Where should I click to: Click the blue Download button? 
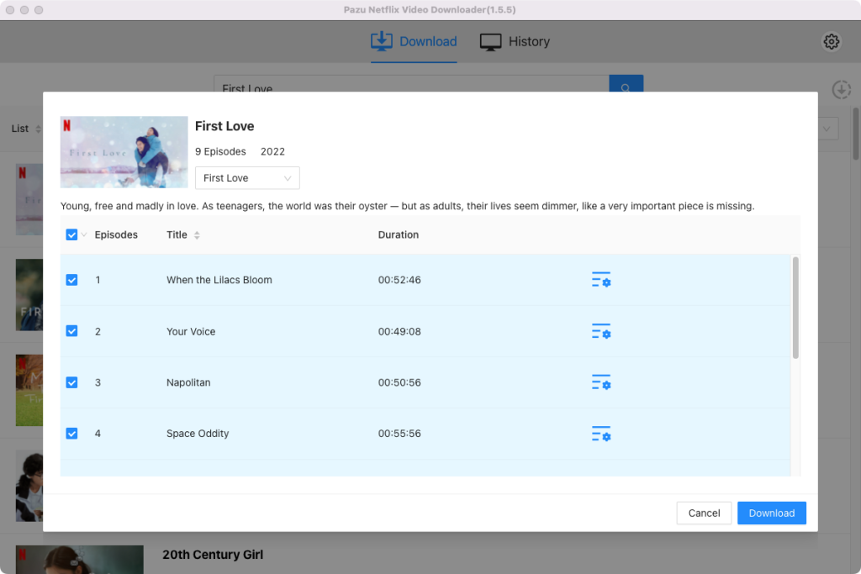[772, 513]
